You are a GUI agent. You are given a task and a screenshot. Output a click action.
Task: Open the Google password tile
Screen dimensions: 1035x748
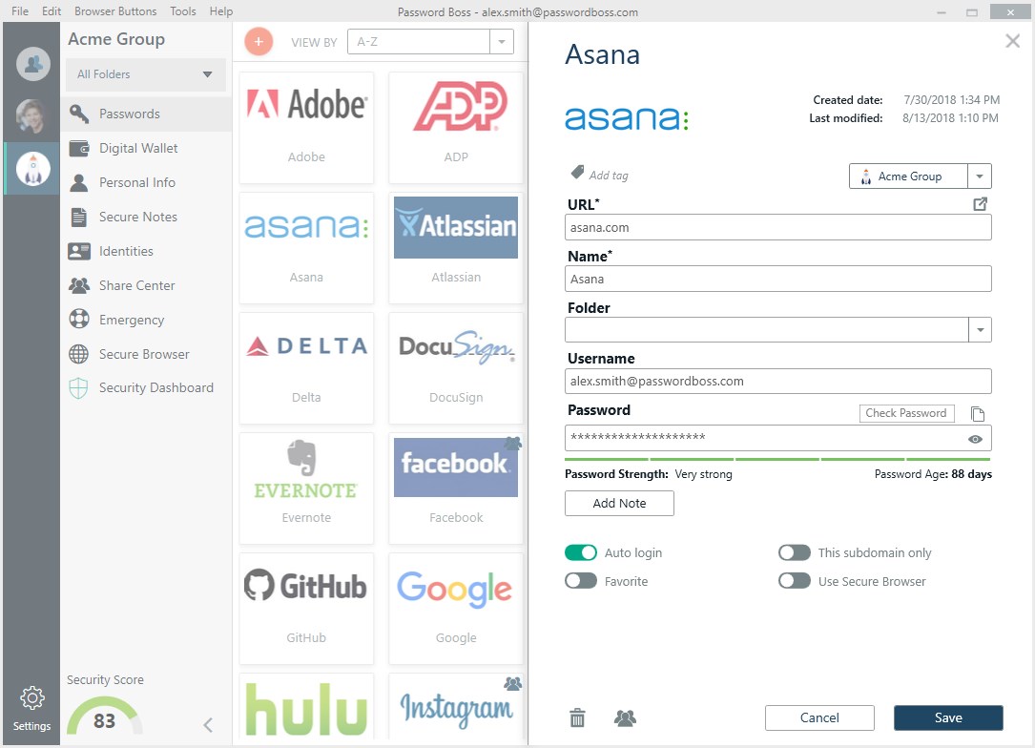click(456, 608)
